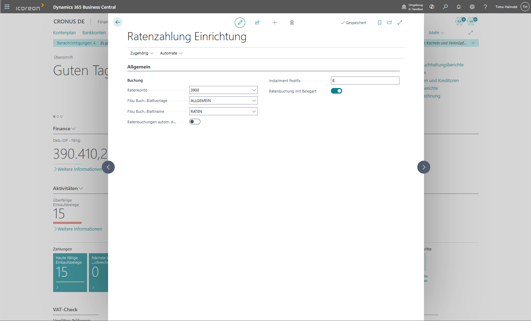
Task: Open page in new window icon
Action: tap(390, 23)
